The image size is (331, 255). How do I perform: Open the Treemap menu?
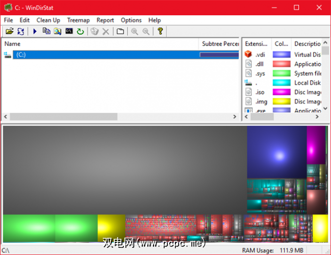[79, 20]
